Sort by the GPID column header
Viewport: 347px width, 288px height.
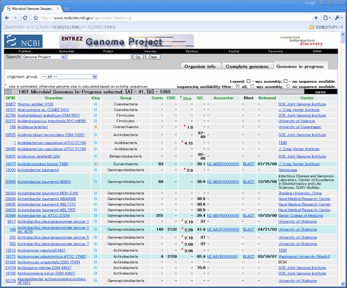coord(10,98)
